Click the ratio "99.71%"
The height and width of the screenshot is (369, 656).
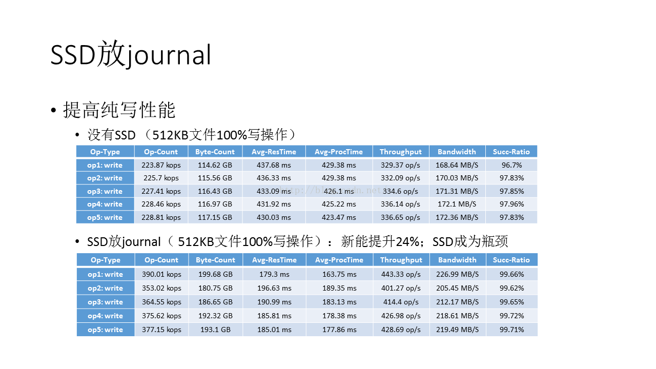click(x=512, y=330)
